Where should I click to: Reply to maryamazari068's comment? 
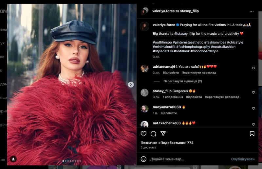click(x=168, y=113)
